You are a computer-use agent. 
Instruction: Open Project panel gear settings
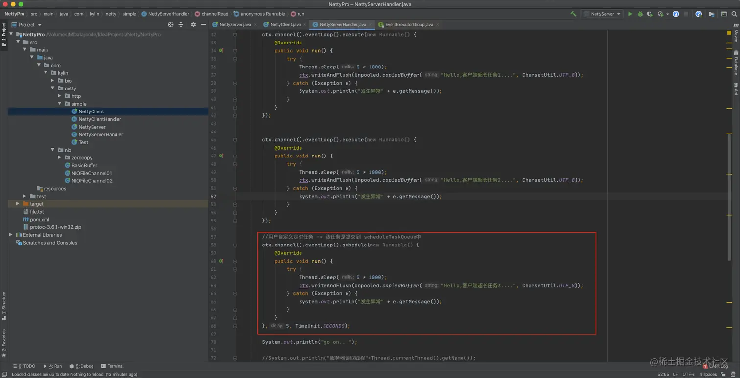193,25
